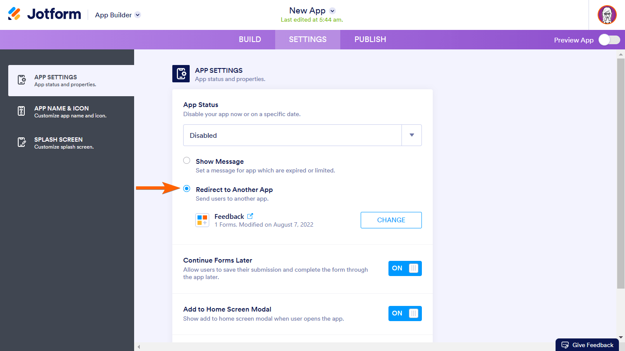The image size is (625, 351).
Task: Toggle the Preview App switch
Action: click(609, 40)
